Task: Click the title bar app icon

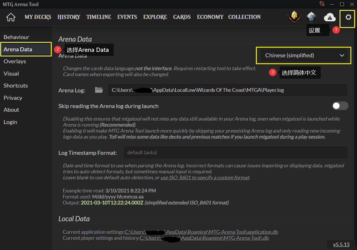Action: [322, 4]
